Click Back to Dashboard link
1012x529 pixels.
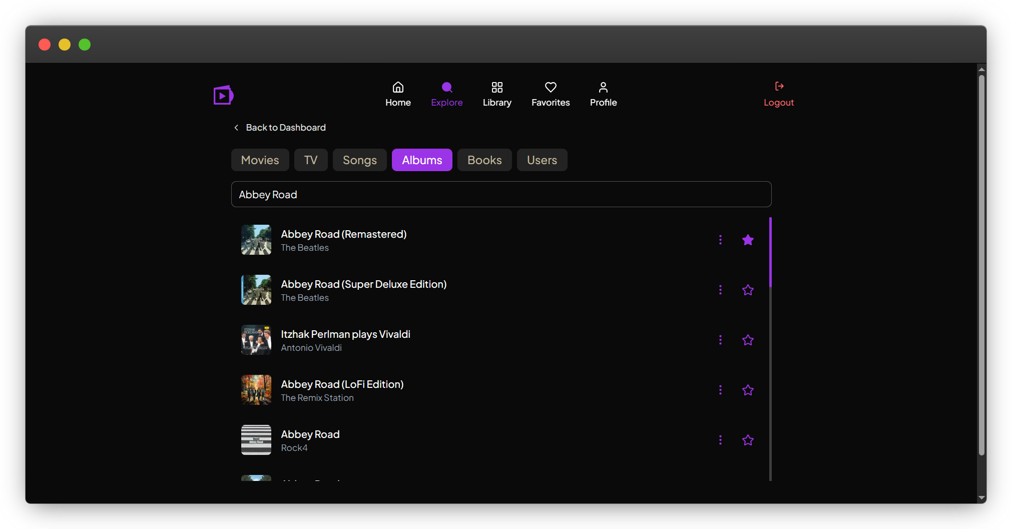click(280, 128)
